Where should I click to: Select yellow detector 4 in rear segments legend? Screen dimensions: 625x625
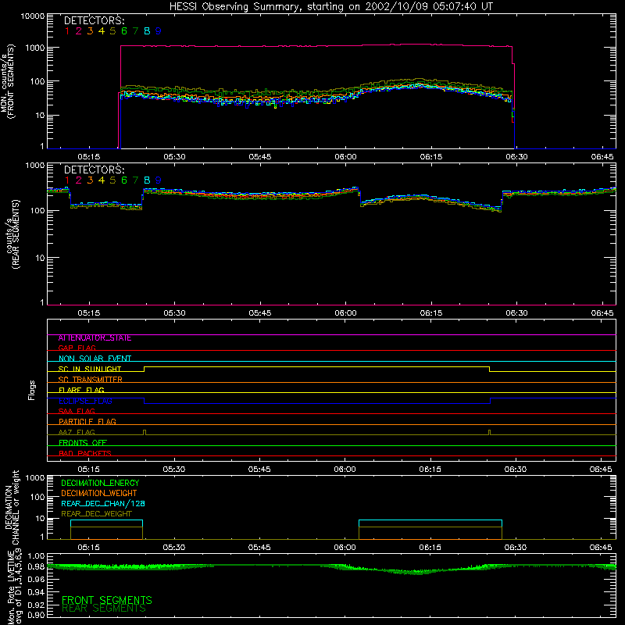(x=102, y=180)
